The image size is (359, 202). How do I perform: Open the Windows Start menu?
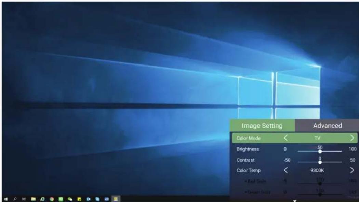(x=6, y=199)
